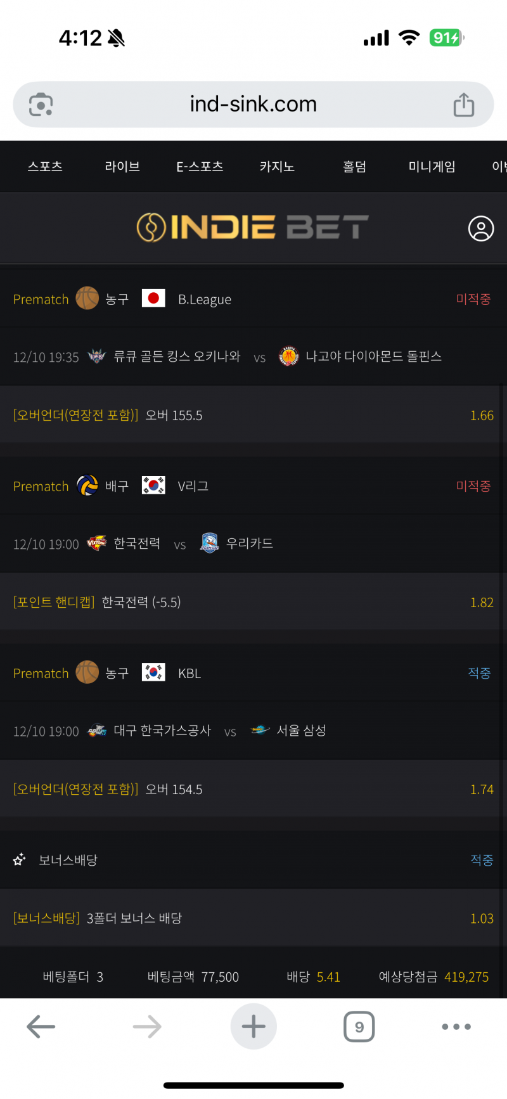Tap the bonus odds star icon
The height and width of the screenshot is (1099, 507).
(x=20, y=860)
